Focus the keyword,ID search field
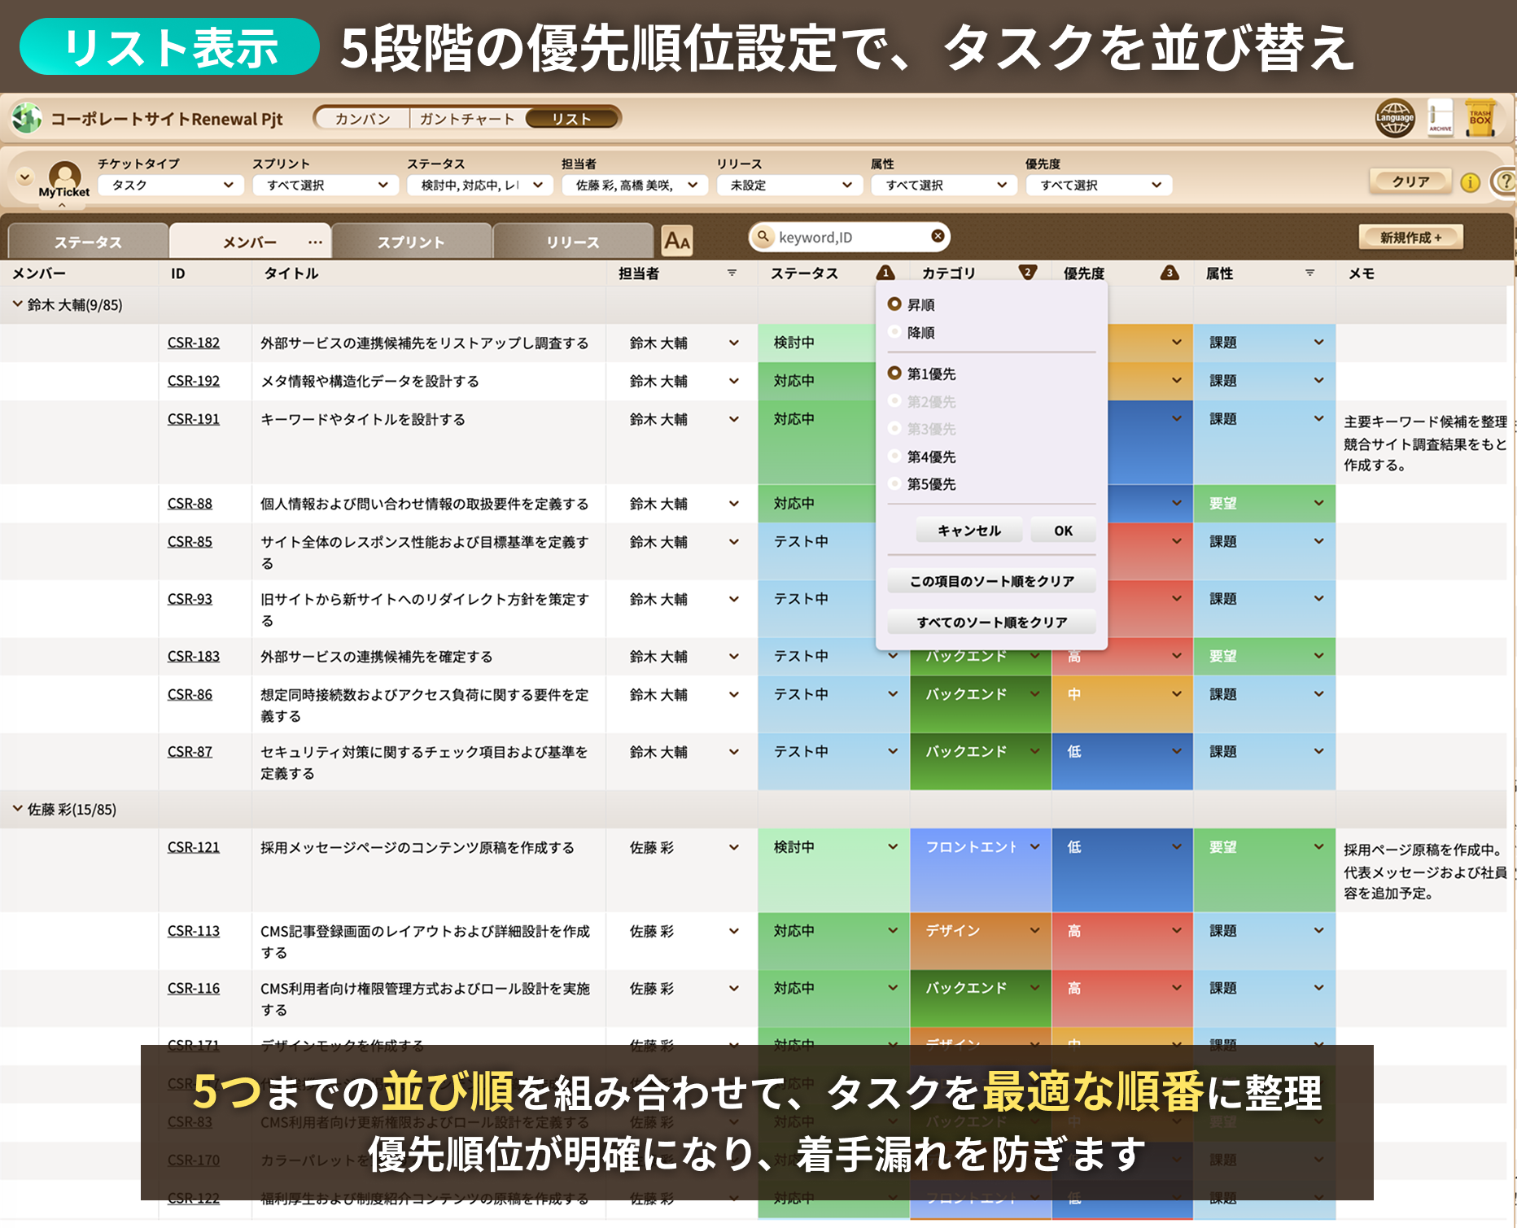The image size is (1517, 1228). [x=850, y=237]
